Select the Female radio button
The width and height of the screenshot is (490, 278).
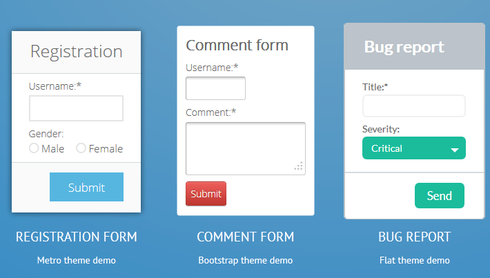pyautogui.click(x=81, y=148)
